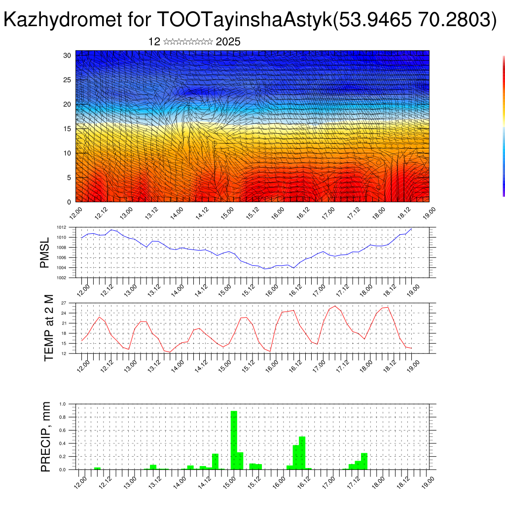Select the 16.00 time label under the PMSL chart
This screenshot has height=505, width=505.
click(272, 290)
